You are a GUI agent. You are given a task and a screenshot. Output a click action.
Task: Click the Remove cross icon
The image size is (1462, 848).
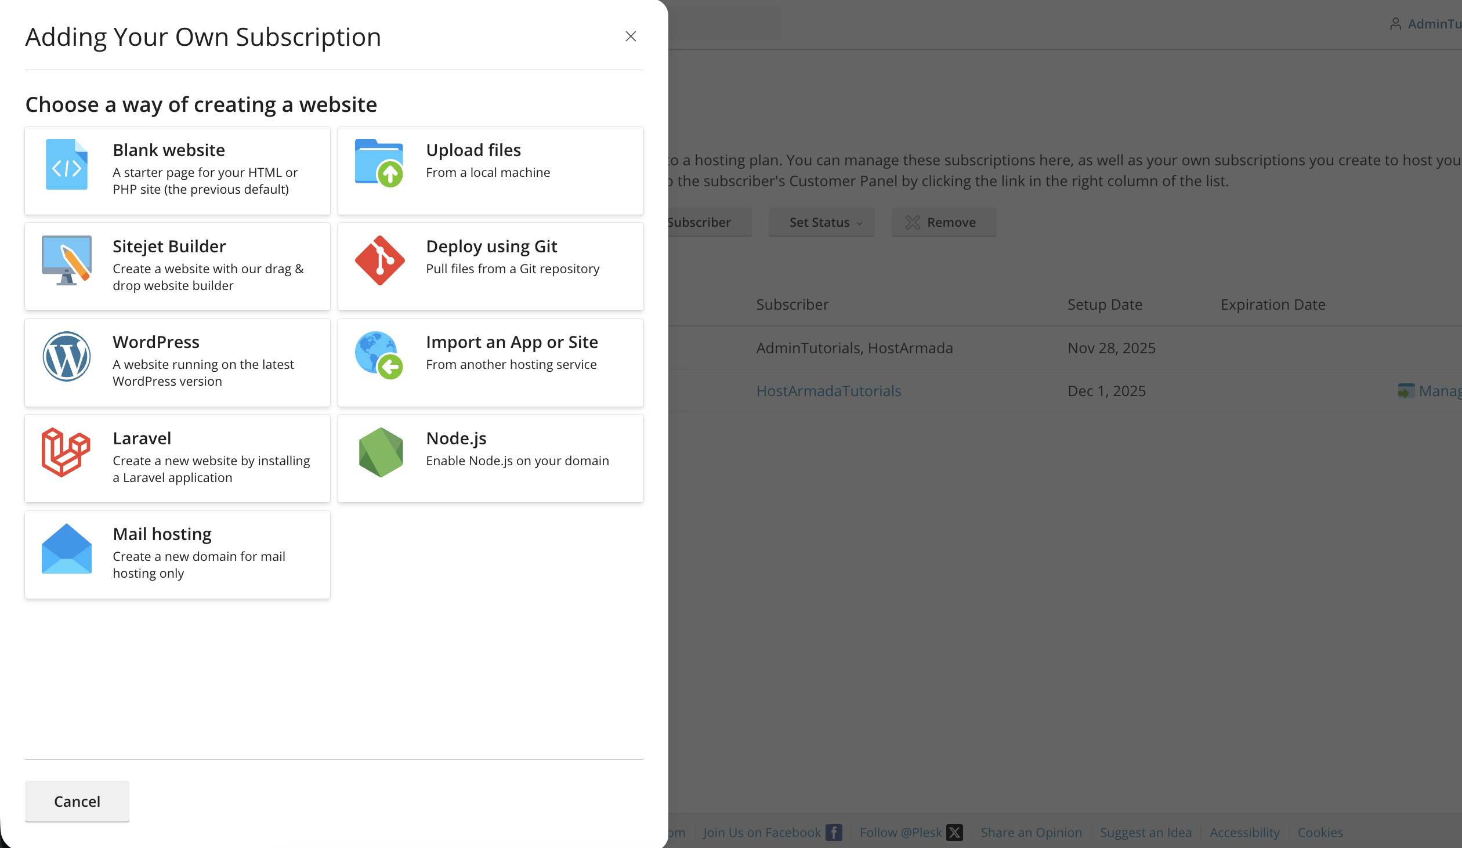[x=913, y=222]
